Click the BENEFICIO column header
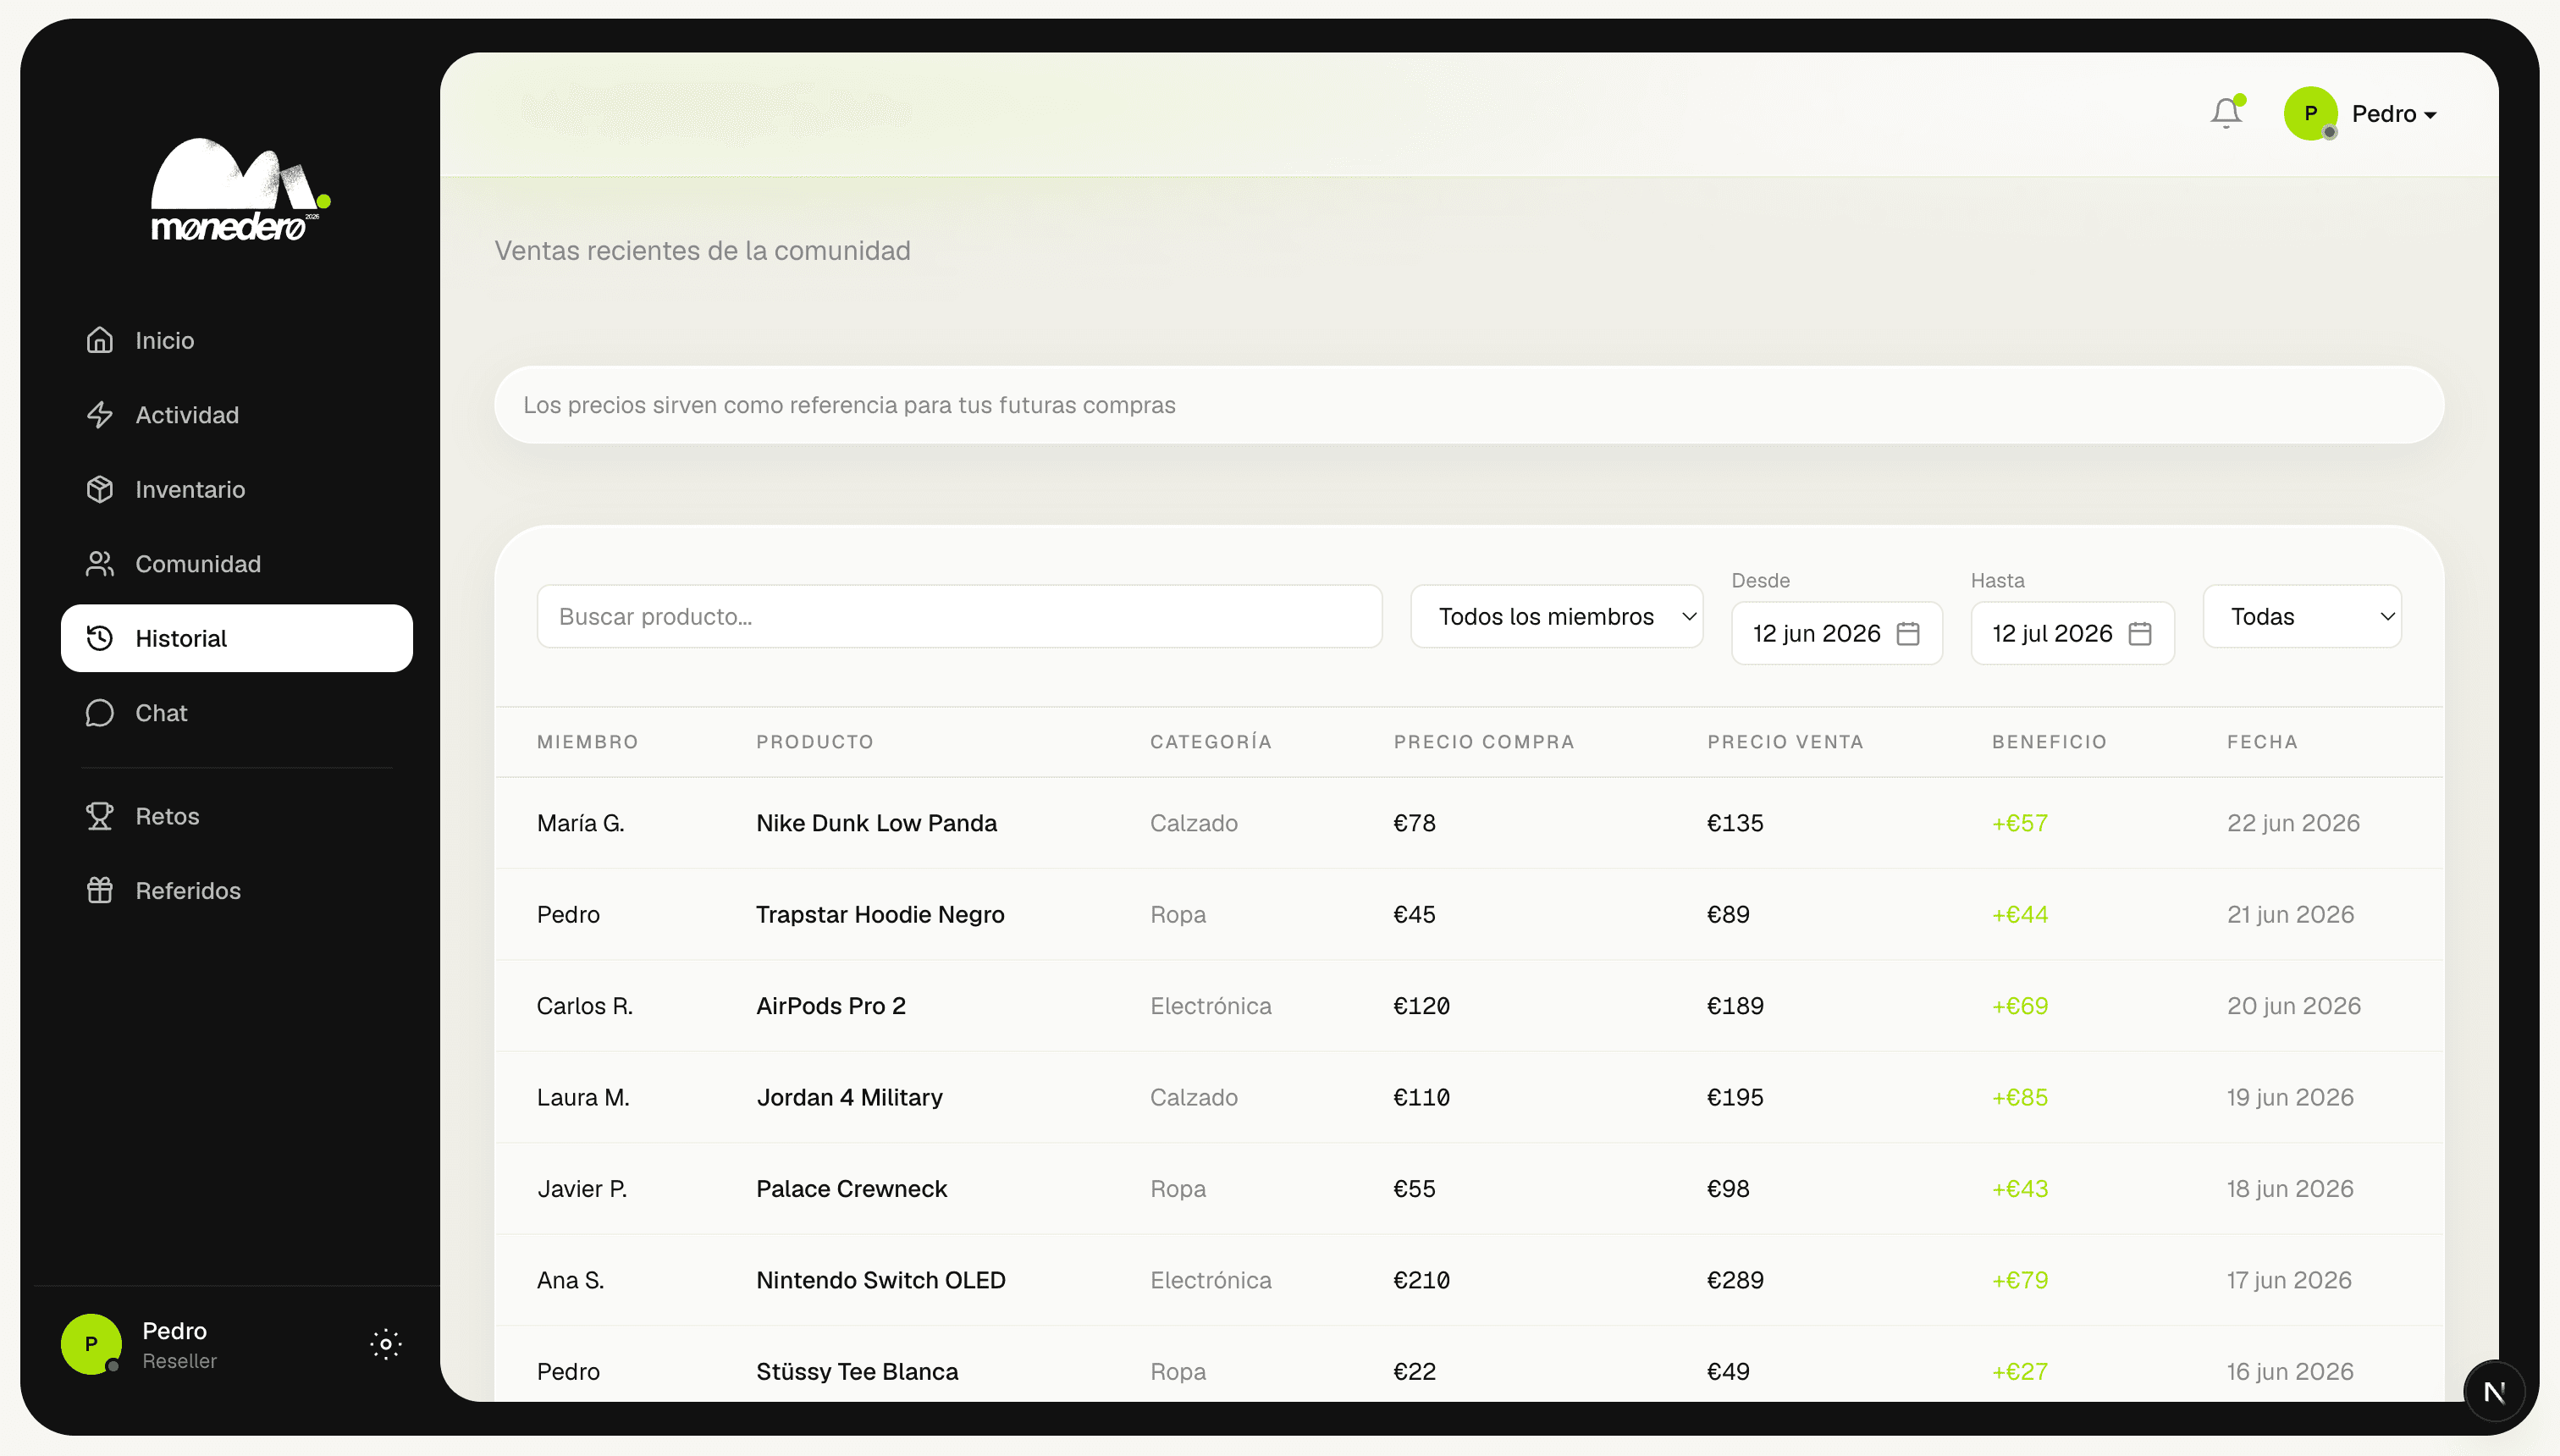Screen dimensions: 2560x1456 coord(2049,742)
